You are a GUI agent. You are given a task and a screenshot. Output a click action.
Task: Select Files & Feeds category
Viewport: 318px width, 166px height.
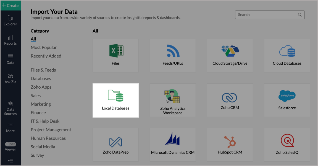click(x=43, y=70)
